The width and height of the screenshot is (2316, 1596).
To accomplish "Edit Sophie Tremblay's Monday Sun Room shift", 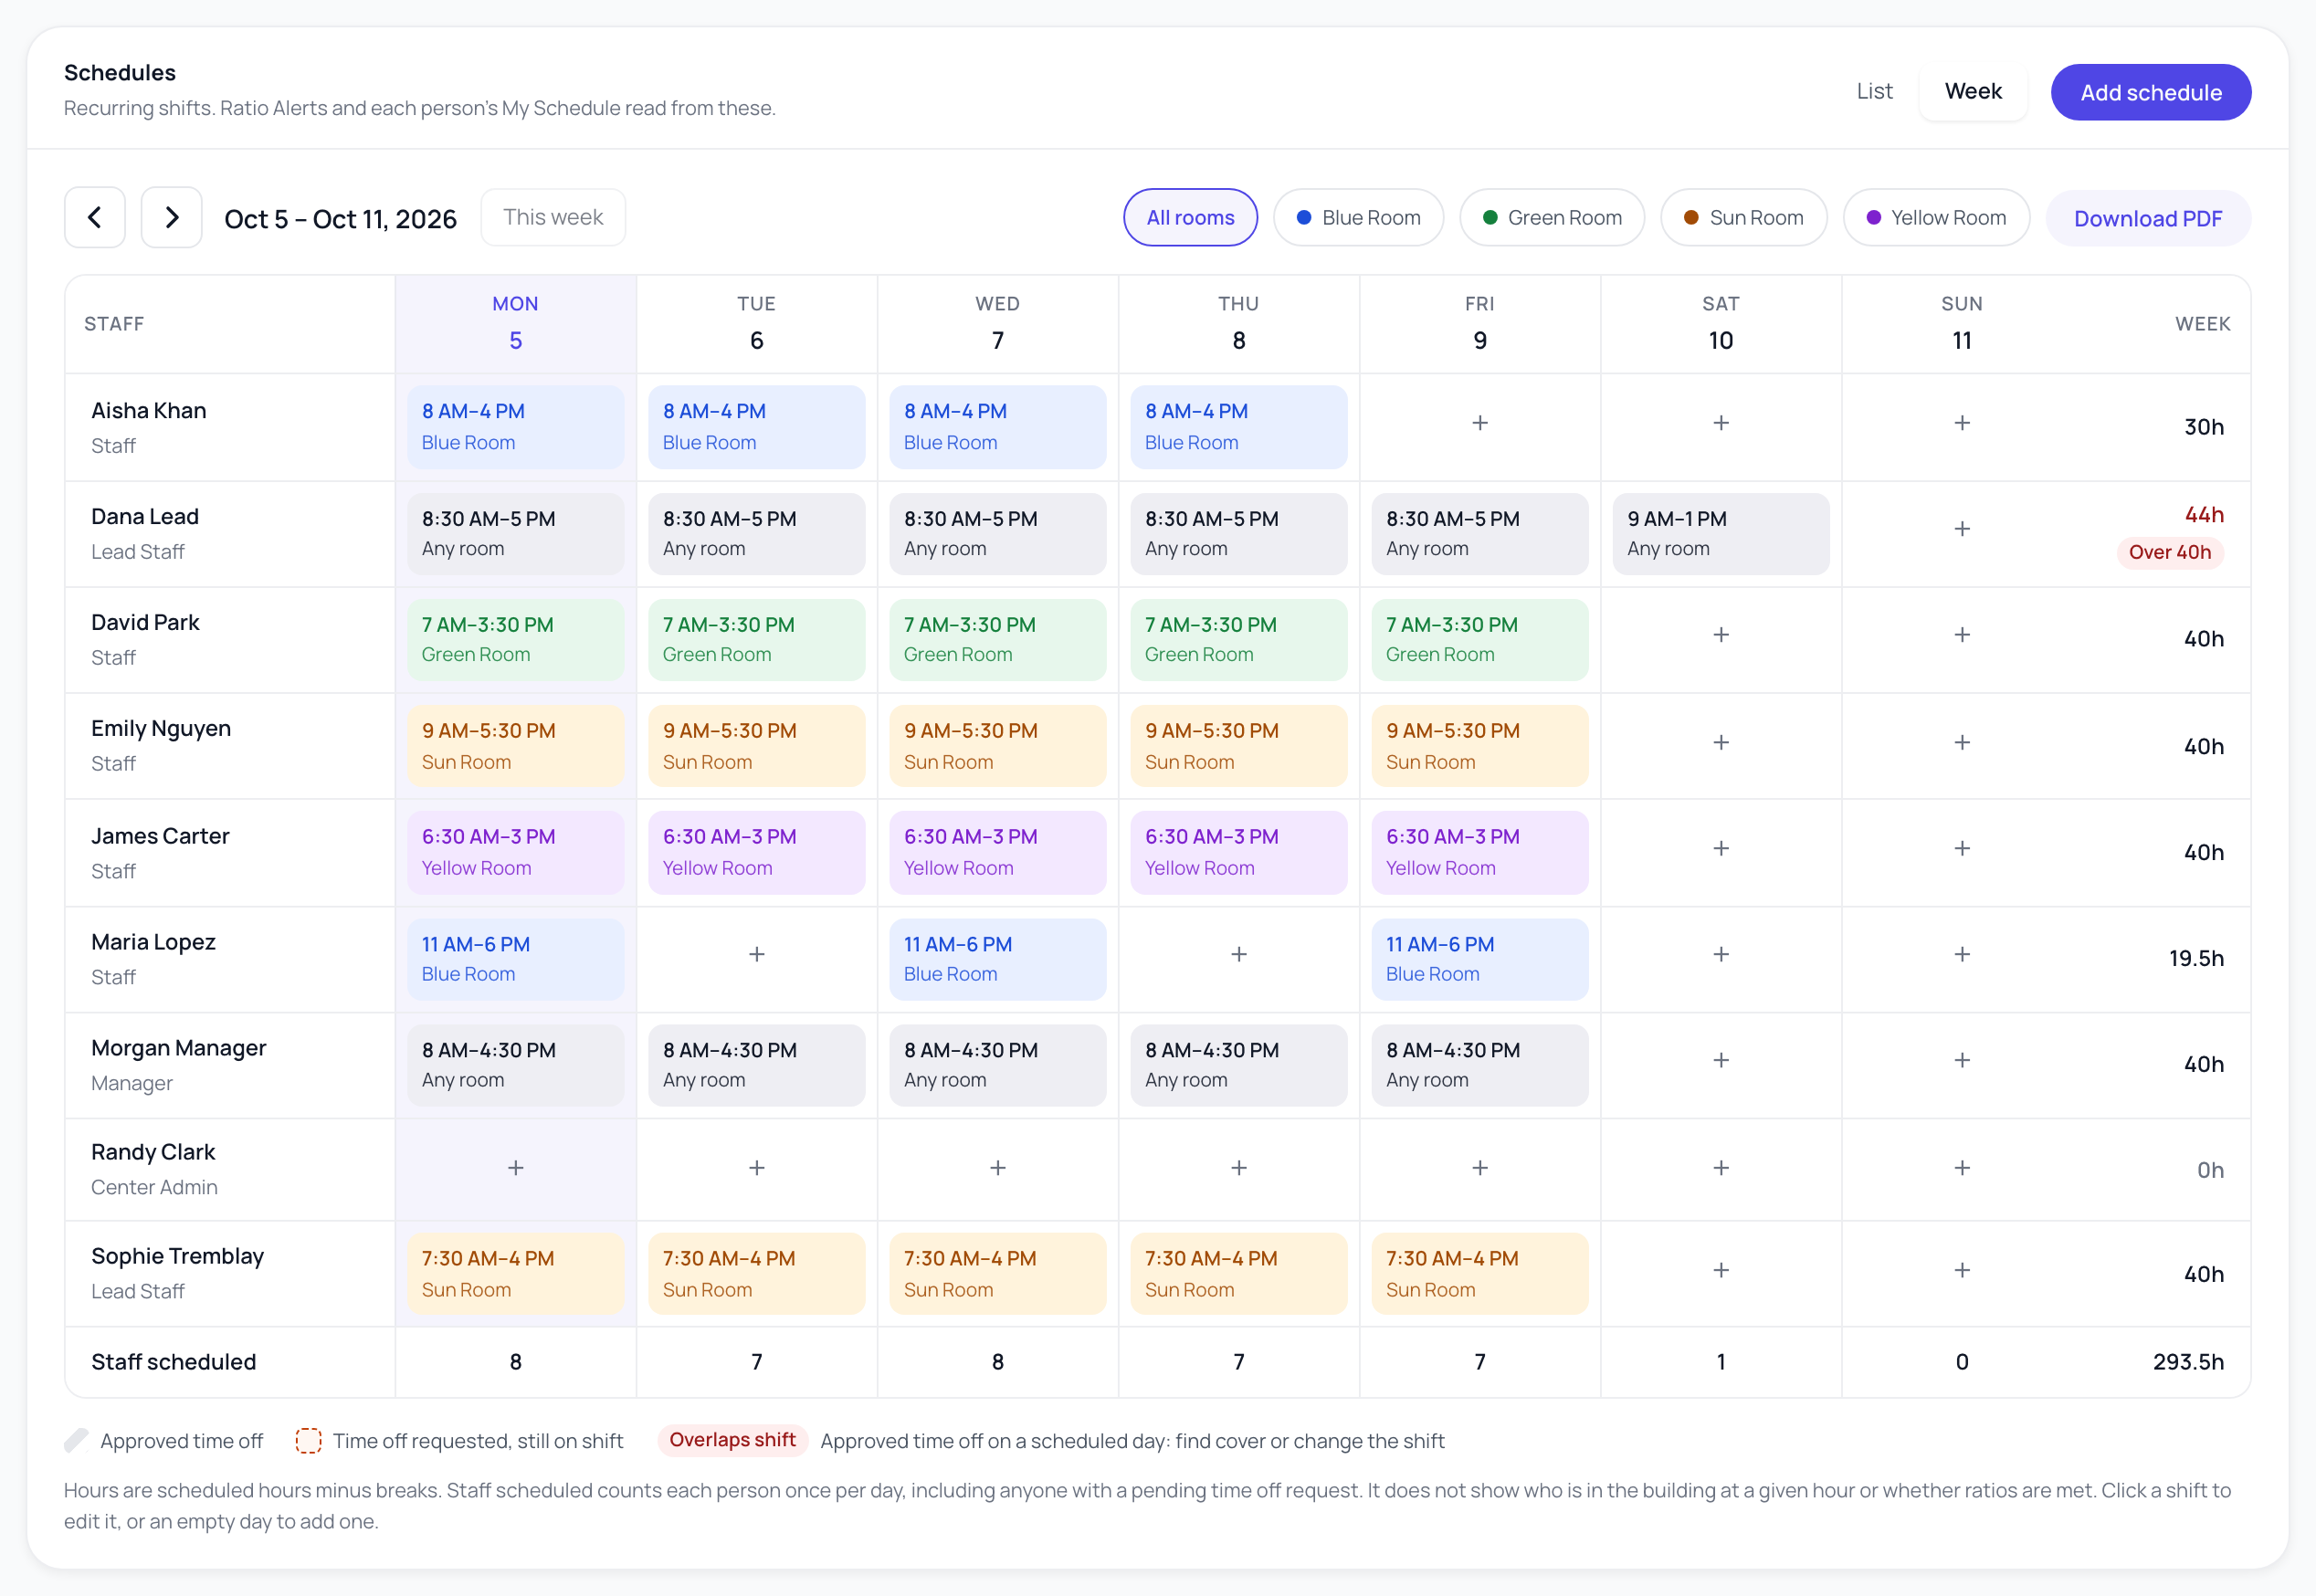I will click(x=516, y=1274).
